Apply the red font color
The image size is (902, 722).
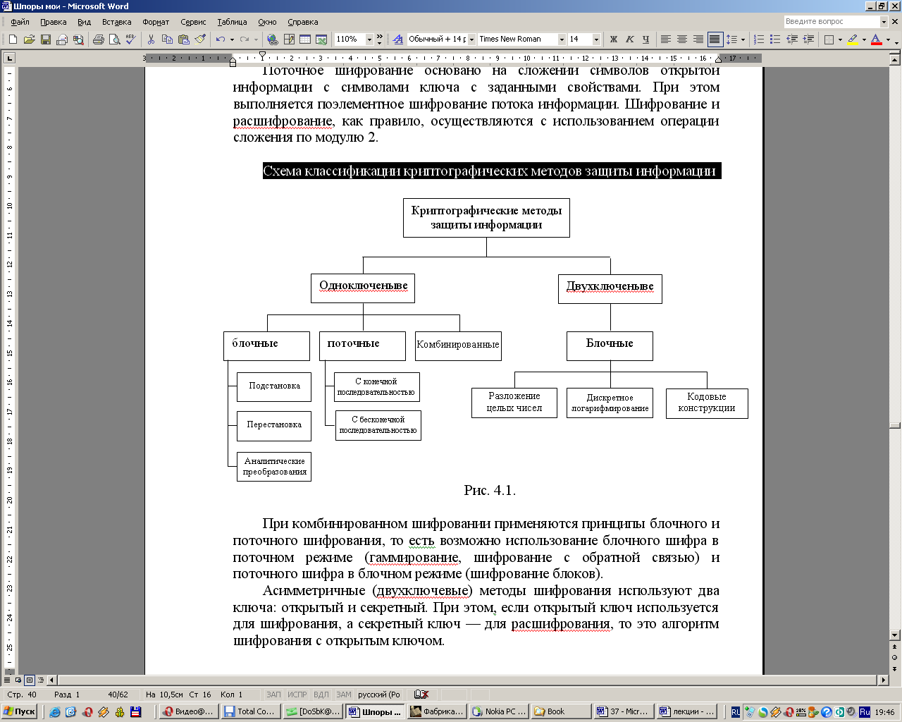coord(876,39)
